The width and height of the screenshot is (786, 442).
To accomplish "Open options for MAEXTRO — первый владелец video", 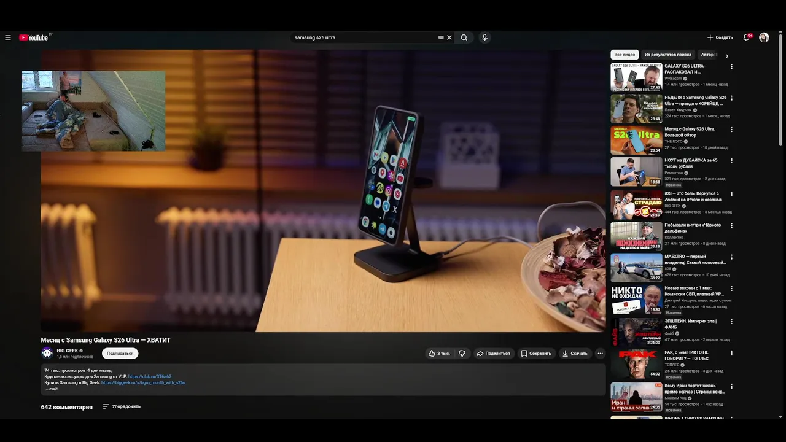I will (731, 257).
